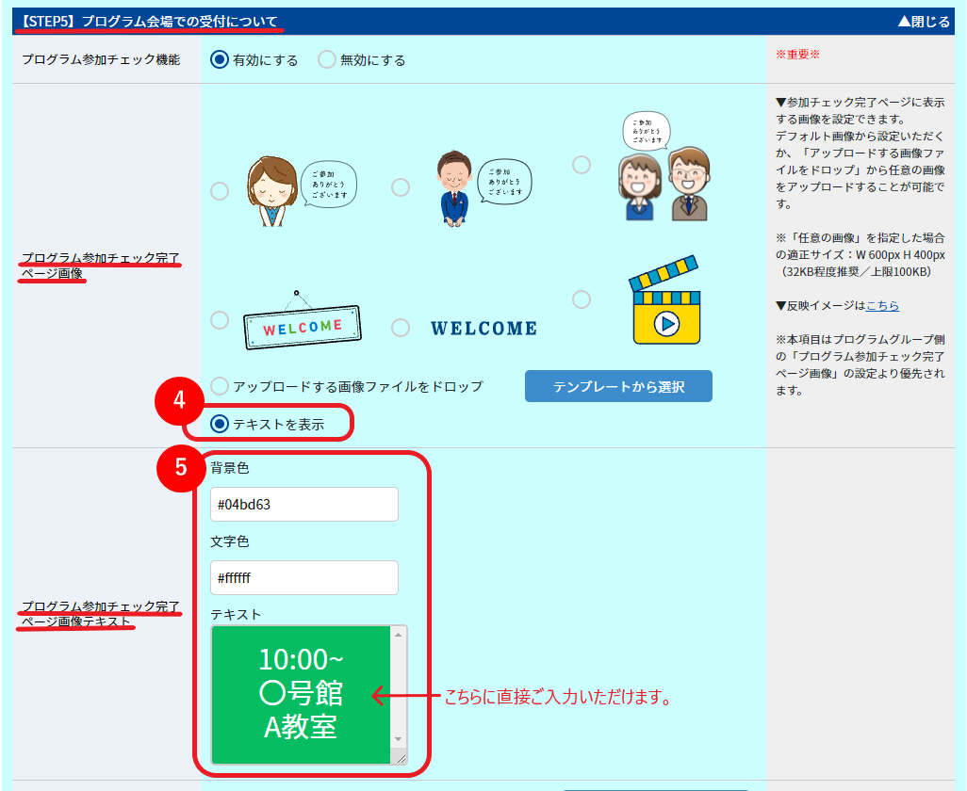Click the 文字色 input field #ffffff
The width and height of the screenshot is (967, 791).
click(304, 578)
